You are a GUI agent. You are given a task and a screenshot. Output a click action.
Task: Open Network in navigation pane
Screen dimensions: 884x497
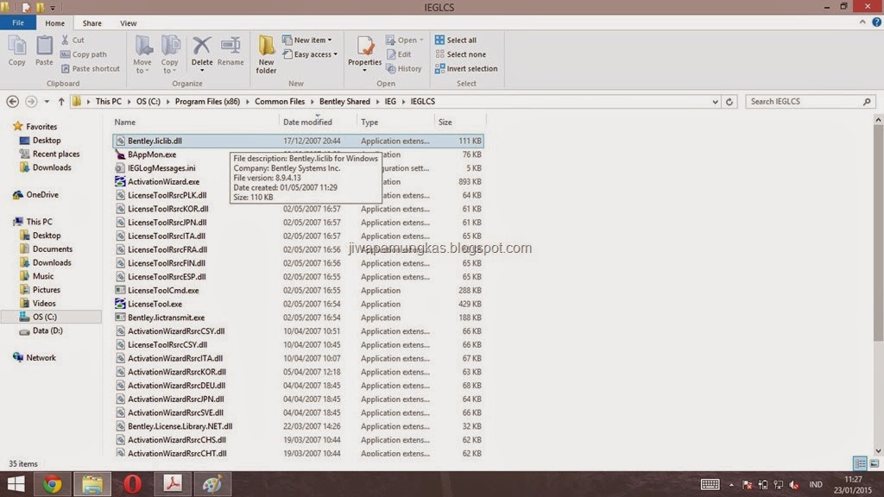(35, 357)
